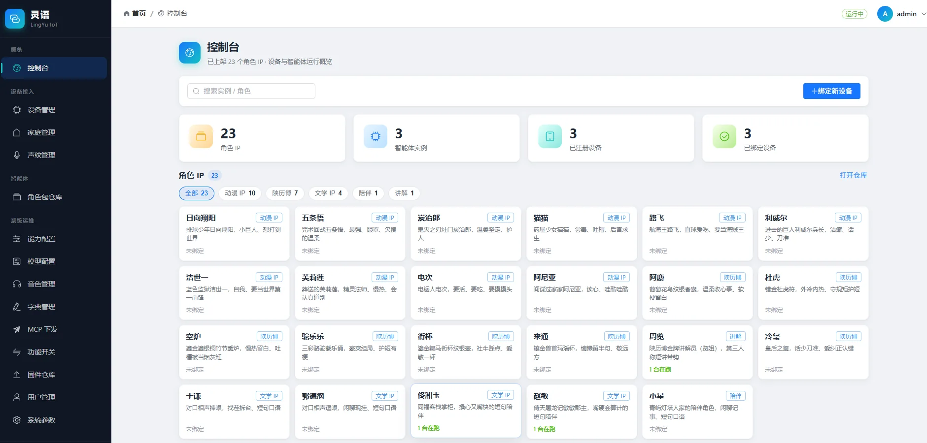This screenshot has width=927, height=443.
Task: Click the 角色包仓库 box icon
Action: point(17,197)
